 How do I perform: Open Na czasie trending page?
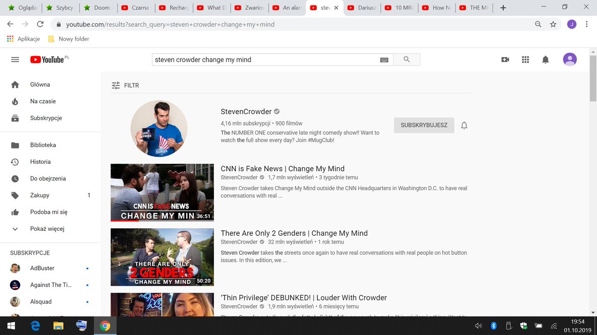pyautogui.click(x=50, y=101)
